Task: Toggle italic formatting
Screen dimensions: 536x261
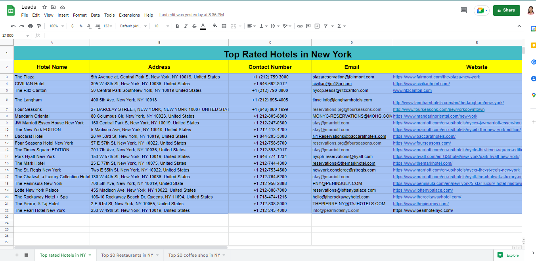Action: [x=186, y=26]
